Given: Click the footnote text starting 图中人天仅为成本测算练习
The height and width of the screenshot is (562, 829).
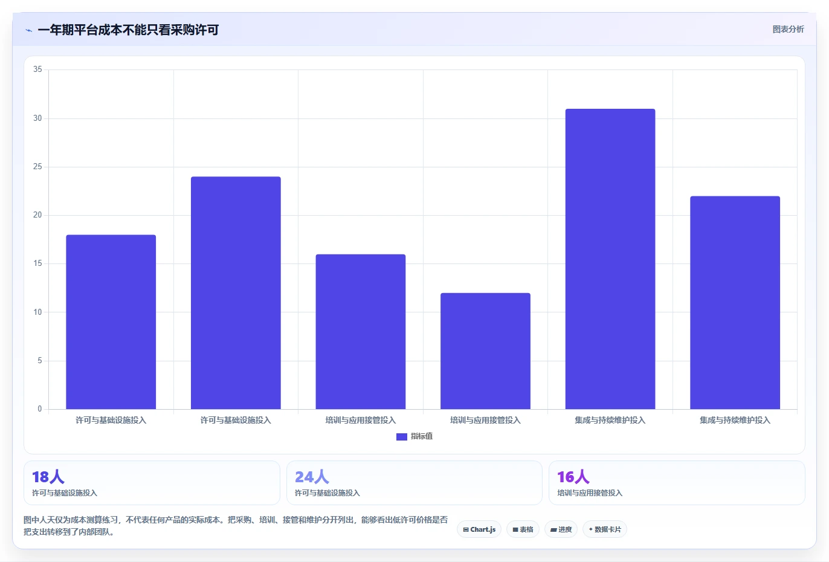Looking at the screenshot, I should (236, 526).
